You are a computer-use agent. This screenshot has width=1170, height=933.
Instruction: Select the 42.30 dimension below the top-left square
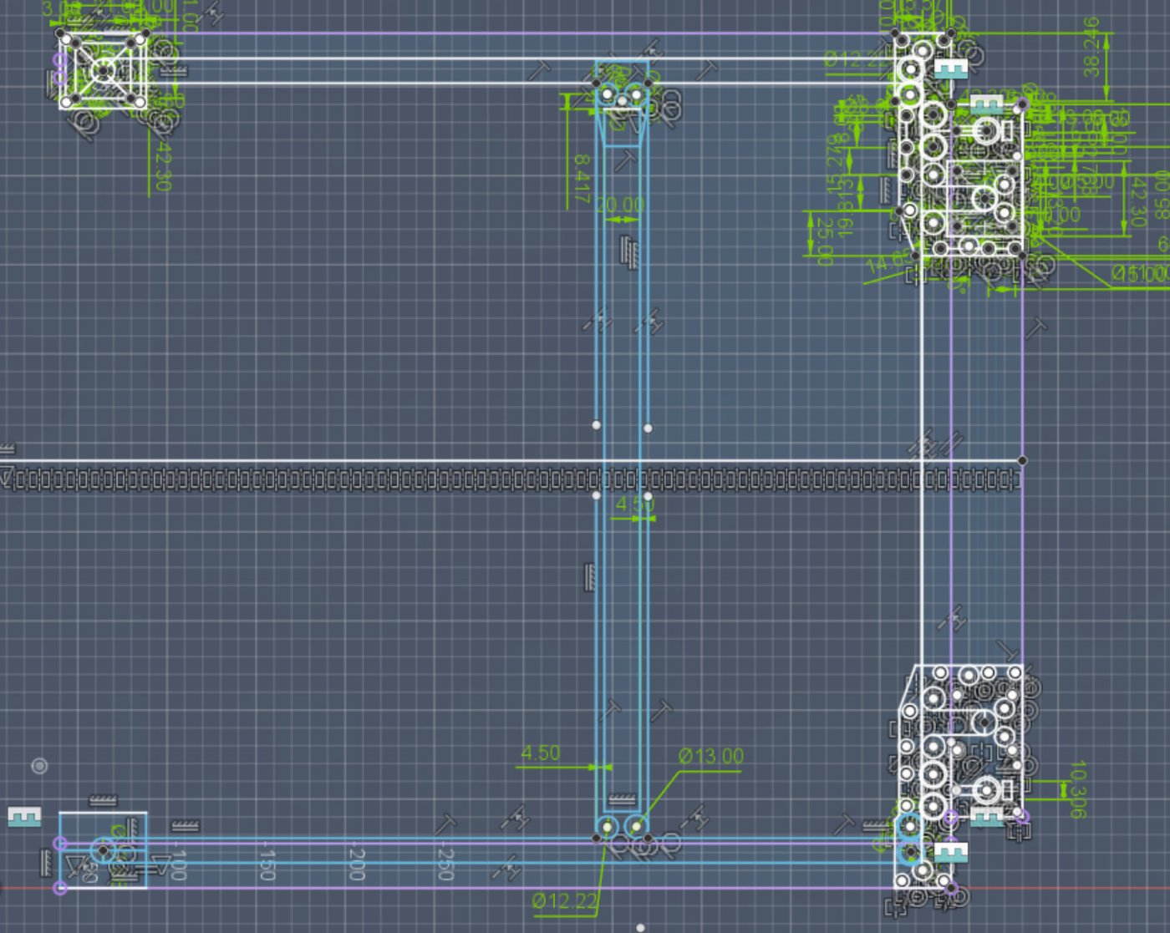(163, 167)
